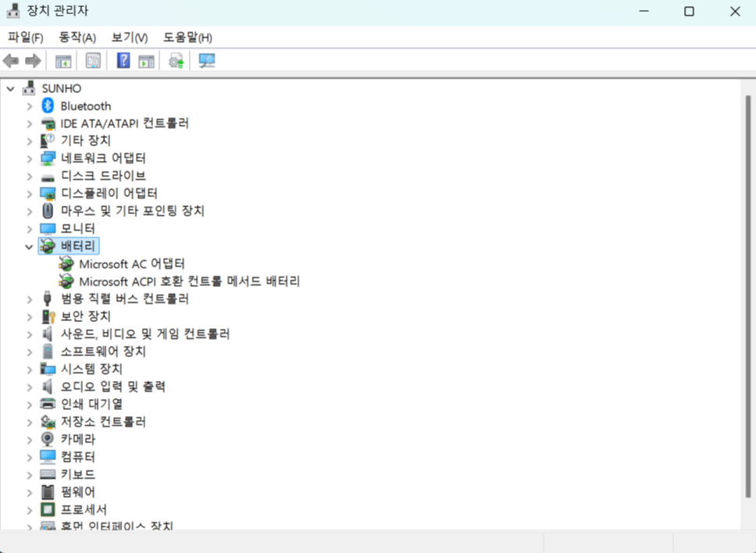Expand the 시스템 장치 category
The width and height of the screenshot is (756, 553).
[30, 369]
